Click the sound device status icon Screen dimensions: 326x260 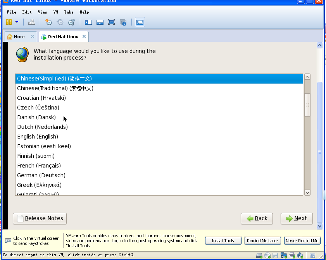click(300, 255)
